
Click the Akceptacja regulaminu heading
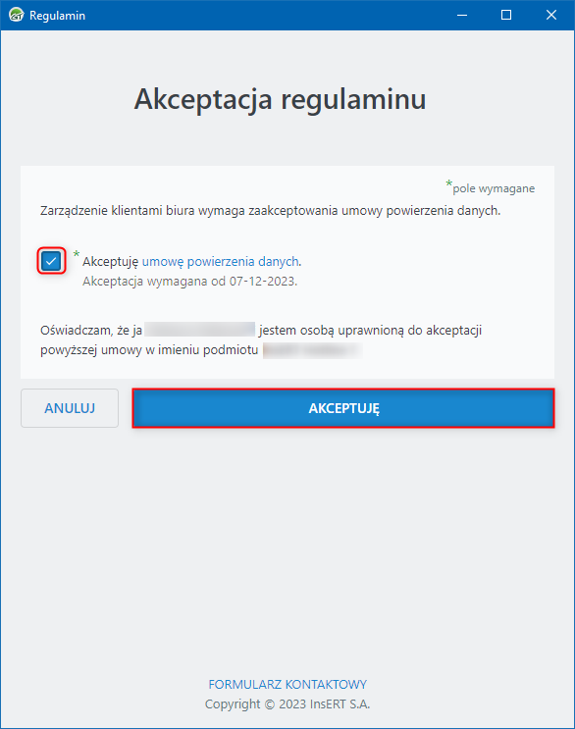coord(281,99)
